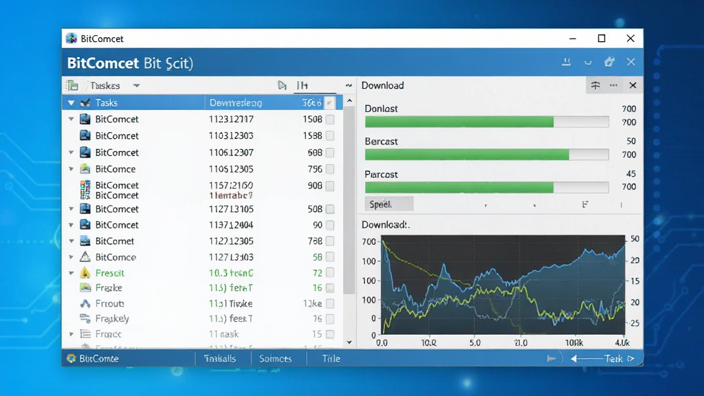Screen dimensions: 704x396
Task: Click the Download speed graph
Action: [x=503, y=285]
